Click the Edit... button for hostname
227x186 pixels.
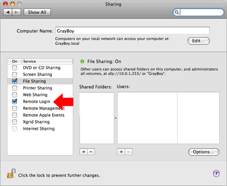coord(199,41)
